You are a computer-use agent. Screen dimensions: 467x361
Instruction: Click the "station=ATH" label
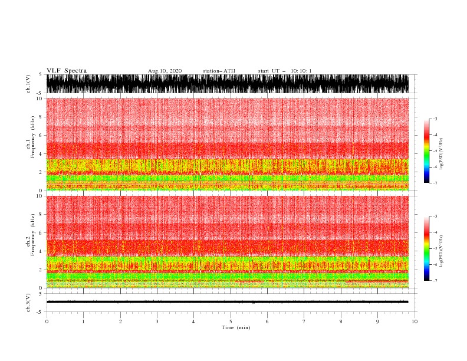(219, 71)
